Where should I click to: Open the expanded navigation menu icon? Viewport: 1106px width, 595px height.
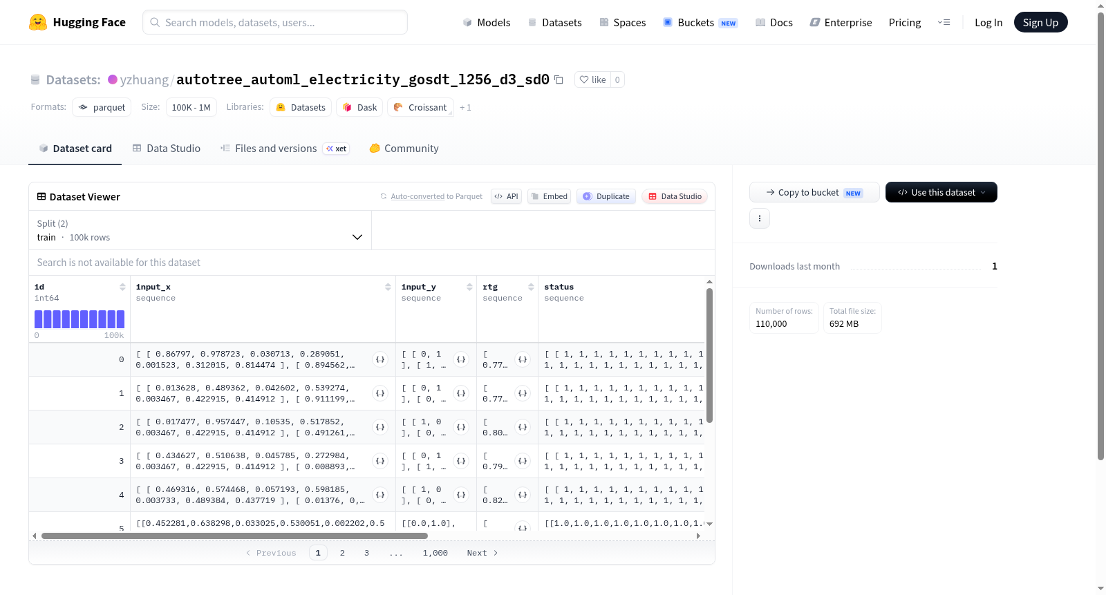click(x=944, y=23)
